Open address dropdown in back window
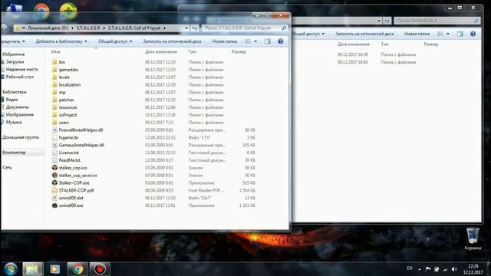The image size is (491, 276). [378, 21]
